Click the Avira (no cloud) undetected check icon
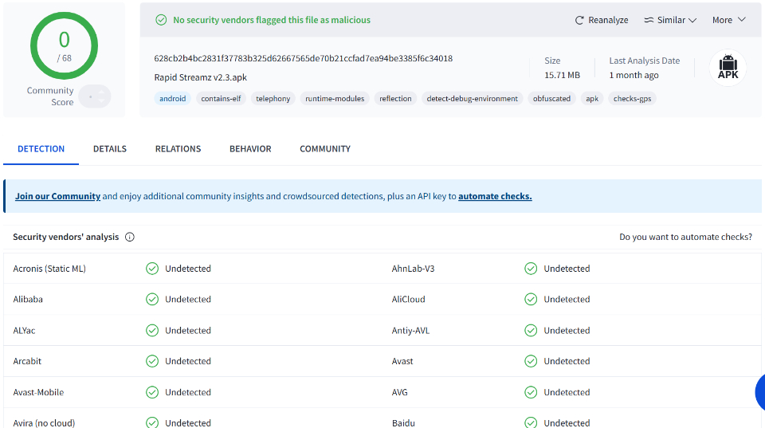The height and width of the screenshot is (428, 765). click(152, 422)
